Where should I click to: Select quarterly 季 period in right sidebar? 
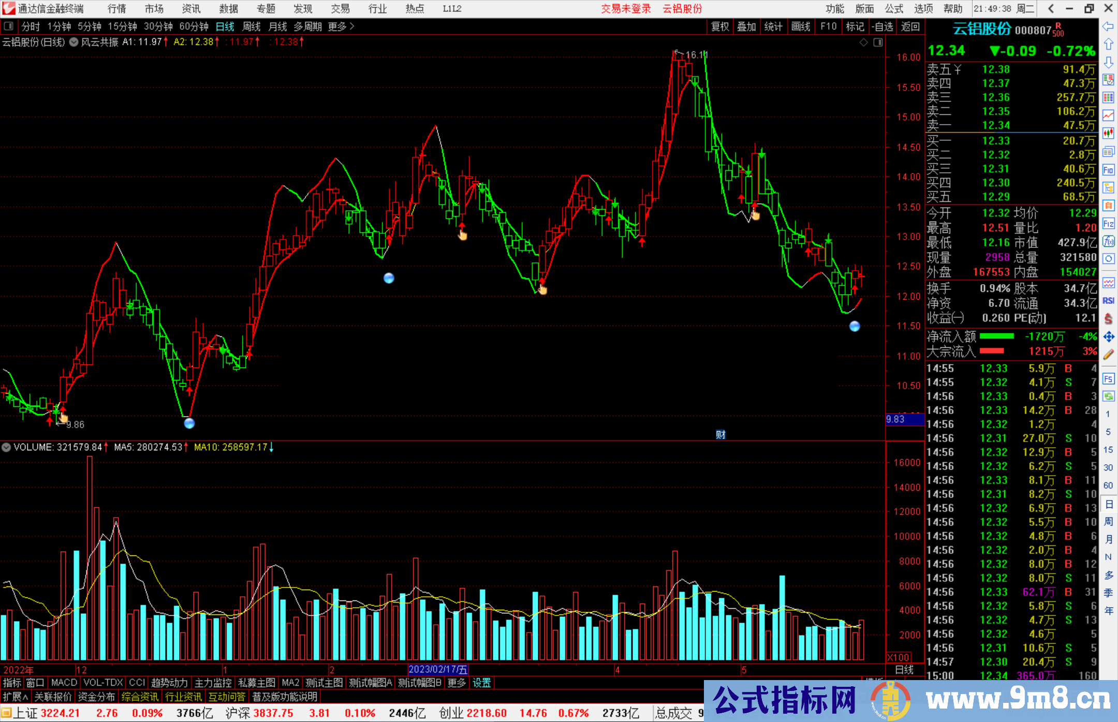(x=1108, y=593)
